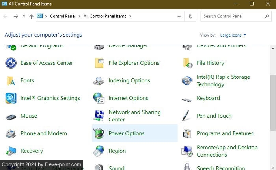Open the address bar history dropdown
Image resolution: width=276 pixels, height=170 pixels.
(x=179, y=17)
